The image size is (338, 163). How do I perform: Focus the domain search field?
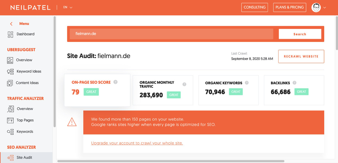click(172, 34)
